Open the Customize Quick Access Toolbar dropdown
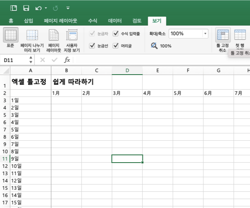This screenshot has height=208, width=250. point(68,8)
